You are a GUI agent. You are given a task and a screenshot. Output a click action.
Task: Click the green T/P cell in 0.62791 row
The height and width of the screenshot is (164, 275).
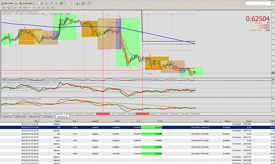151,134
